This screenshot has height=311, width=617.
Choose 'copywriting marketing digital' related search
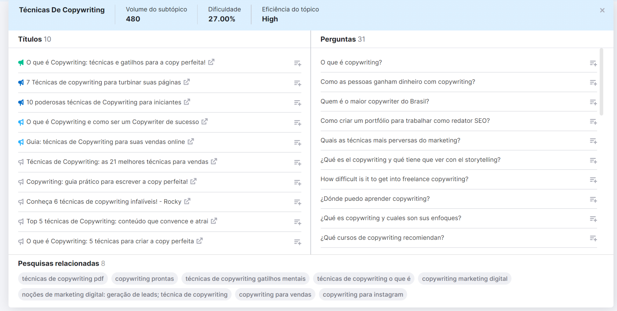tap(465, 279)
